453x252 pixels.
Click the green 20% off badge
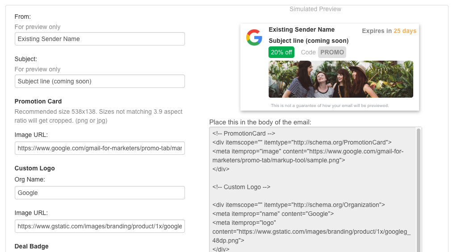pos(281,52)
